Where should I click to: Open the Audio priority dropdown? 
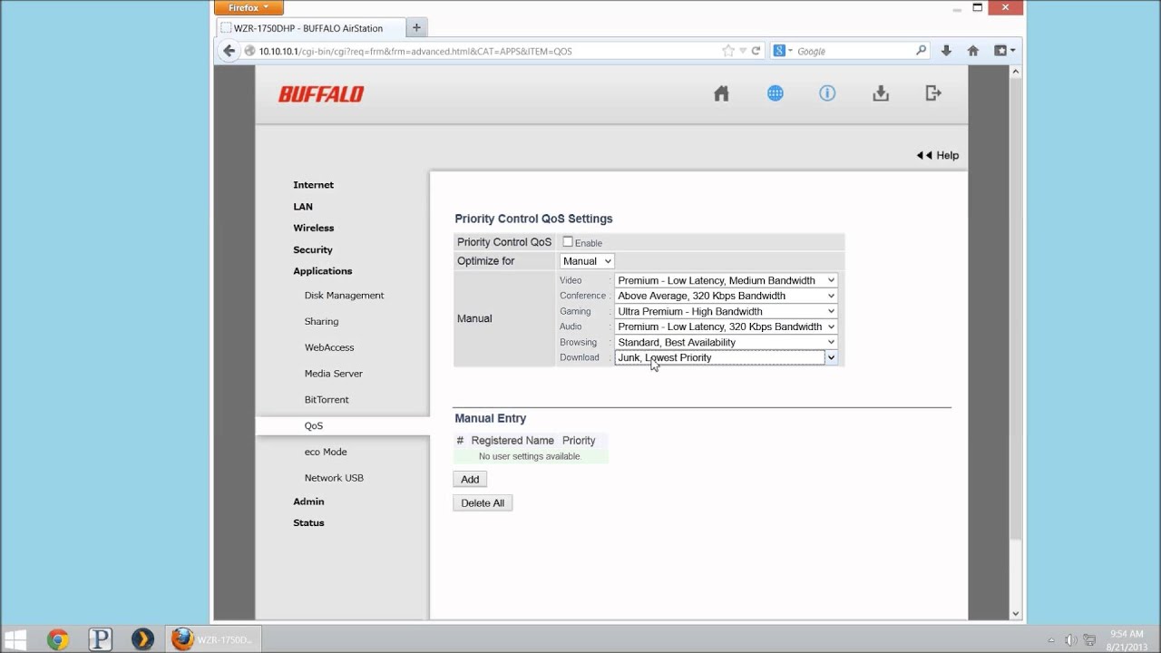pos(726,326)
